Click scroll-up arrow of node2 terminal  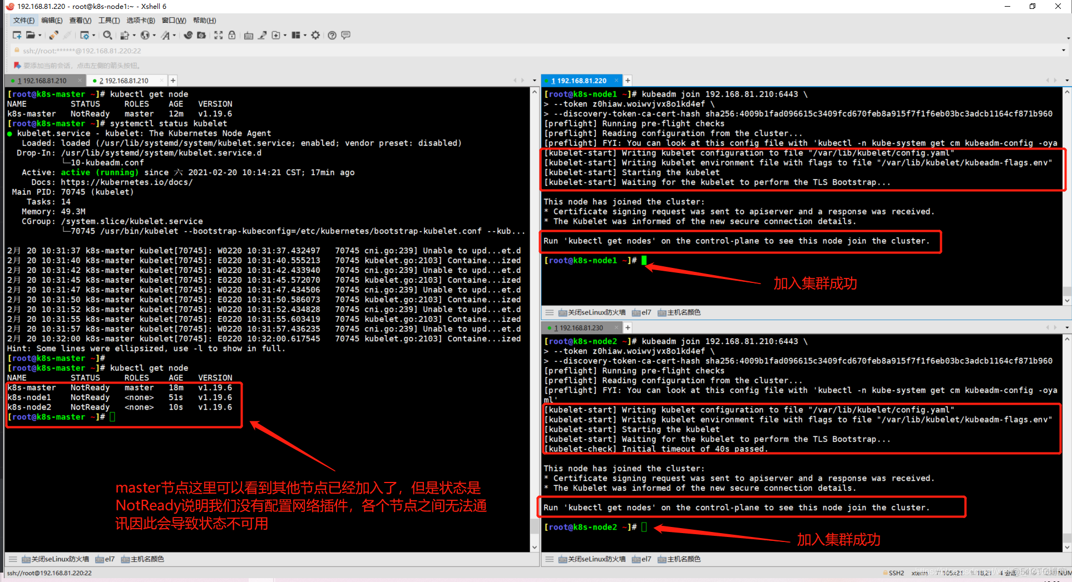(1067, 339)
